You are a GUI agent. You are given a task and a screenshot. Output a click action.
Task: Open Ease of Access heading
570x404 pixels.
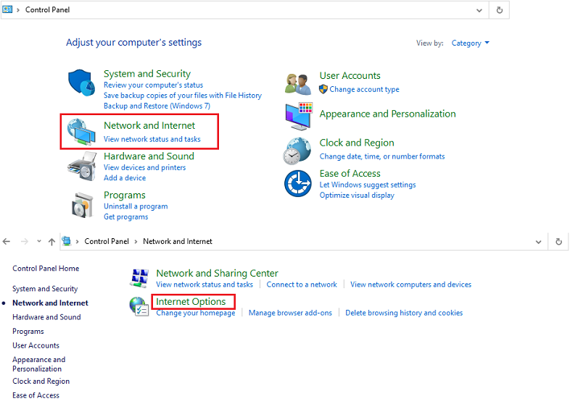point(350,174)
